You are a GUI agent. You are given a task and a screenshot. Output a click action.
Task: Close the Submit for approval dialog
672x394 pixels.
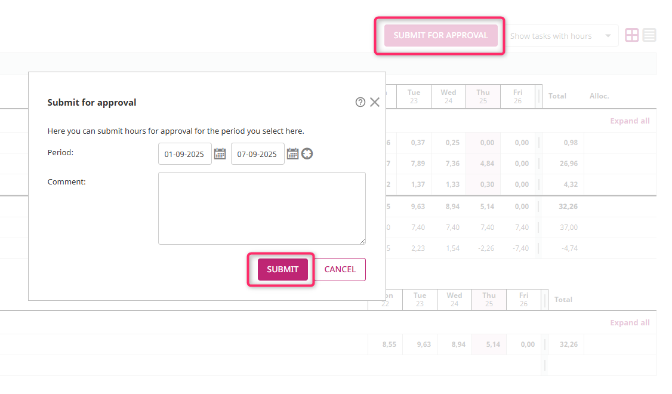[x=375, y=102]
